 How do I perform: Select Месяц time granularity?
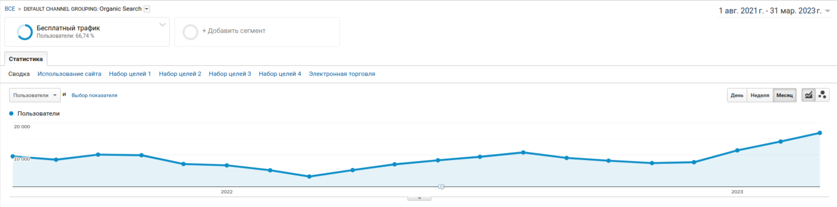784,95
